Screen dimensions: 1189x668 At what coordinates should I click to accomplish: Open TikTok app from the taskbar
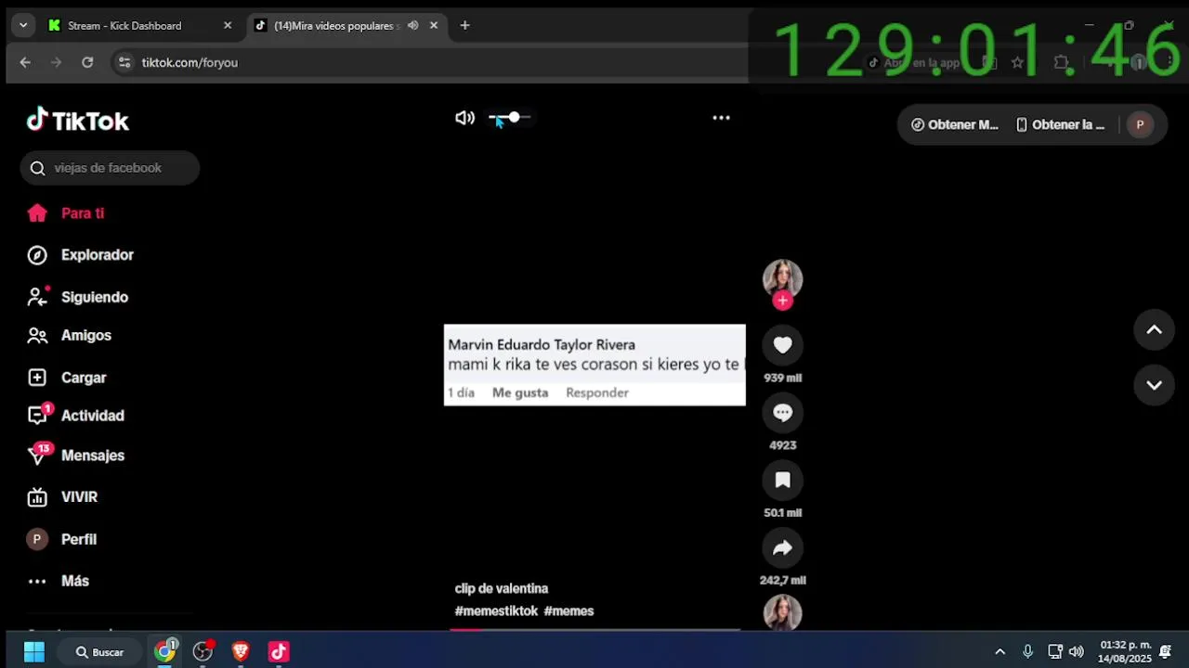point(279,652)
